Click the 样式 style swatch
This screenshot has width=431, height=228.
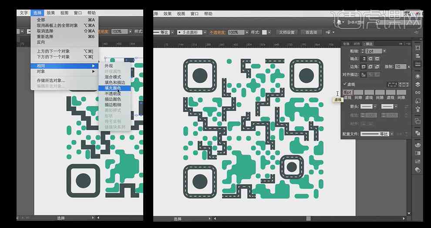[x=264, y=32]
